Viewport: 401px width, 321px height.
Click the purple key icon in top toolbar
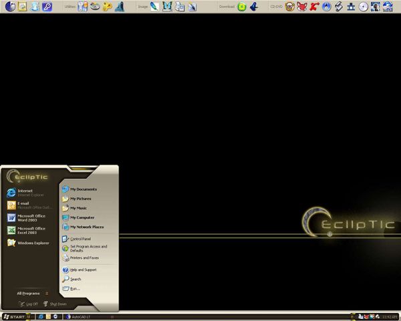(x=47, y=7)
